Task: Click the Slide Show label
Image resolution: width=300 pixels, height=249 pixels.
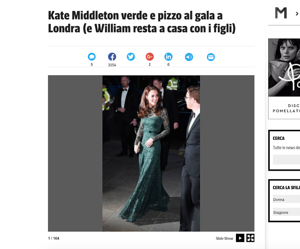Action: (x=224, y=239)
